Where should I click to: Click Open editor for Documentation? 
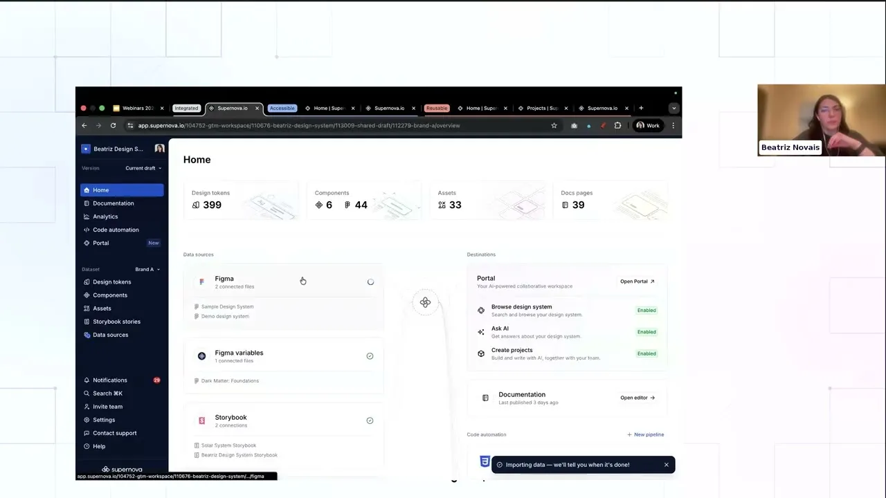[638, 398]
